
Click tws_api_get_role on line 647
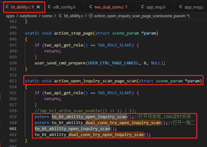[x=64, y=45]
